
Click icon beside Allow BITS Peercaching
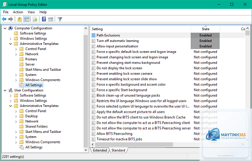pos(93,134)
